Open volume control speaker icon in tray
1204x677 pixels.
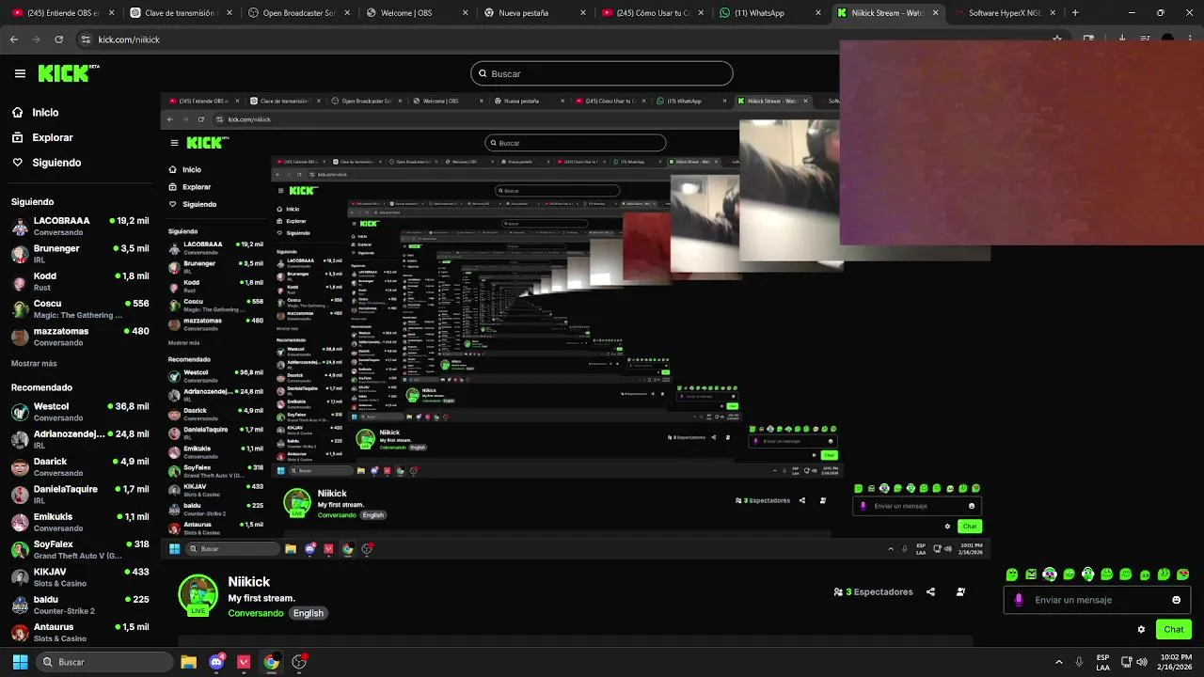pyautogui.click(x=1141, y=662)
